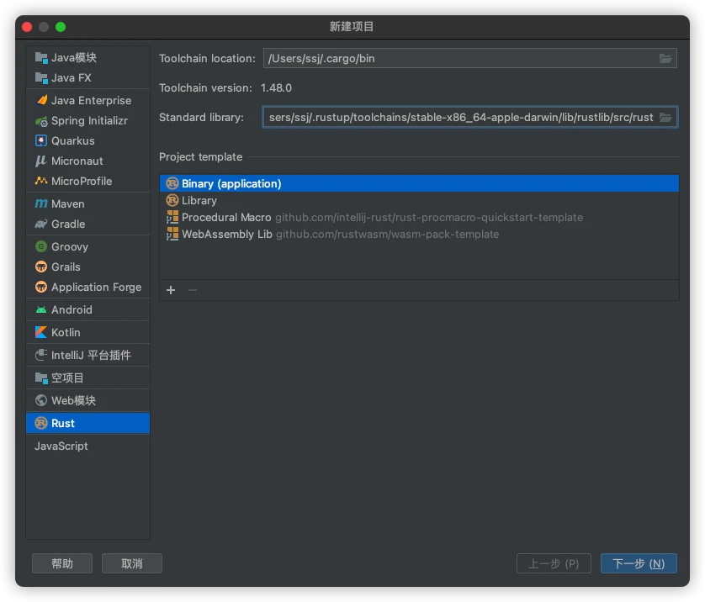The width and height of the screenshot is (705, 602).
Task: Select the 空项目 folder icon
Action: pyautogui.click(x=41, y=378)
